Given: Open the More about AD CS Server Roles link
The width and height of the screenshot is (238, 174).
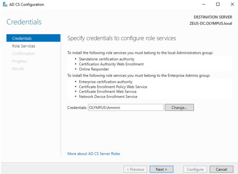Looking at the screenshot, I should pos(94,154).
